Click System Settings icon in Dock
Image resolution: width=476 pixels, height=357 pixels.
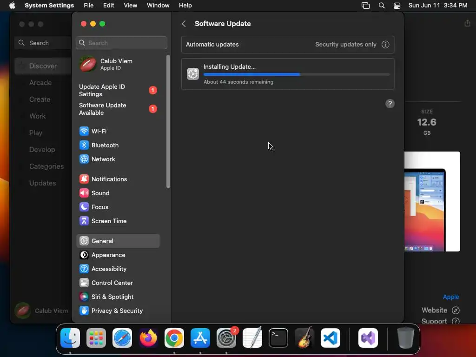click(x=226, y=338)
